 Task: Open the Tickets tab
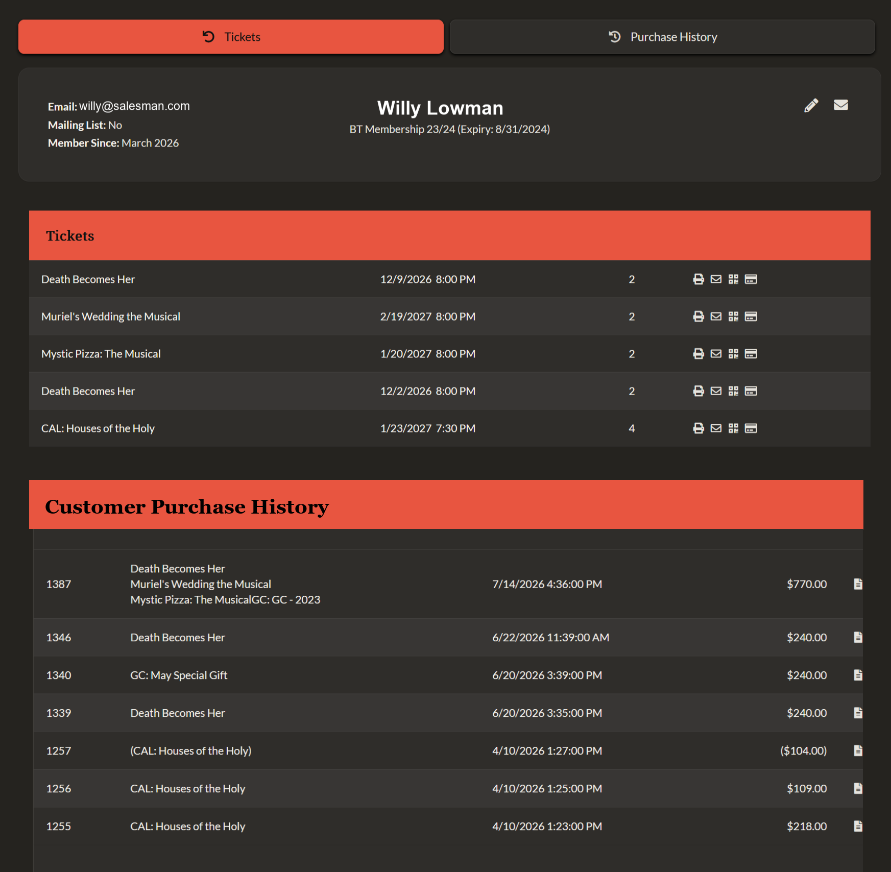[x=231, y=37]
